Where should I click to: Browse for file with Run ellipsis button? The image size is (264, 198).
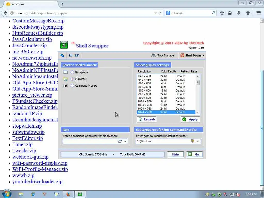coord(125,141)
